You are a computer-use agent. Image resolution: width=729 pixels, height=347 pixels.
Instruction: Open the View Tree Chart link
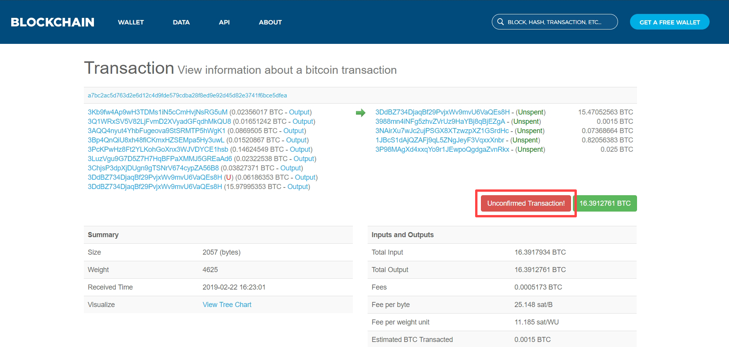tap(227, 305)
